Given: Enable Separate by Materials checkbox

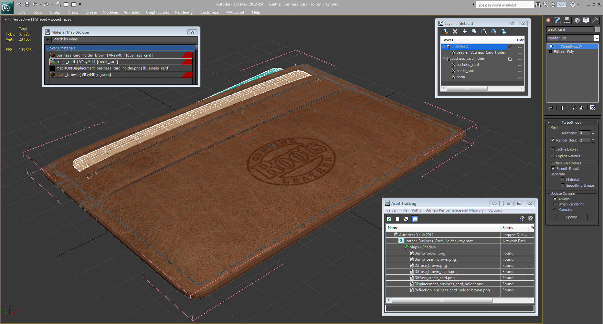Looking at the screenshot, I should click(563, 180).
